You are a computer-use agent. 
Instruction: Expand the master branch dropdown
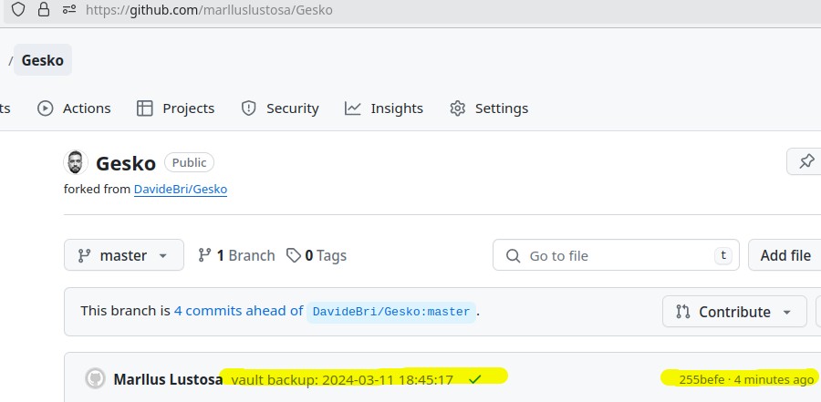point(124,255)
